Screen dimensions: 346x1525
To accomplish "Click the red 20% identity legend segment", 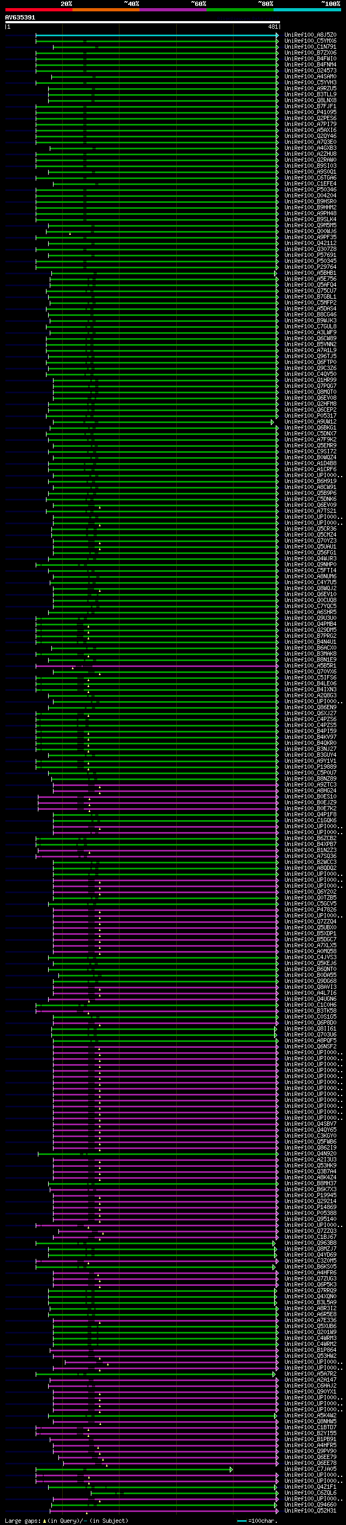I will pyautogui.click(x=38, y=10).
